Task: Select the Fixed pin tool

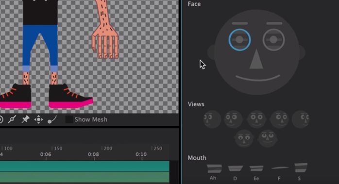Action: click(25, 119)
